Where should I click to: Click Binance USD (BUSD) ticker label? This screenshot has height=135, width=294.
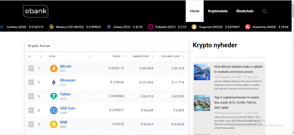70,27
